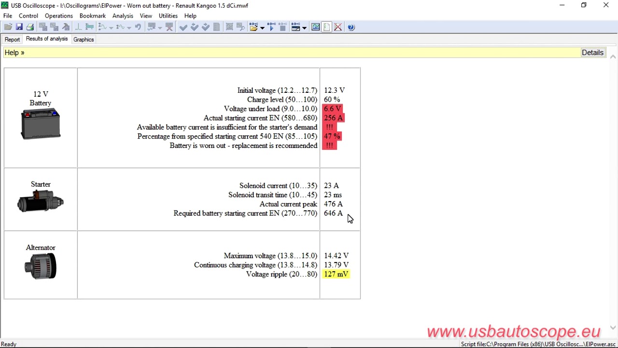618x348 pixels.
Task: Click the Open file folder icon
Action: point(8,27)
